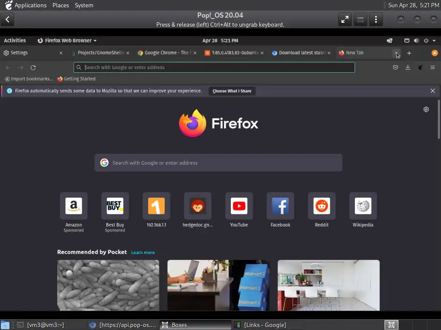
Task: Expand the guest system status menu arrow
Action: 434,40
